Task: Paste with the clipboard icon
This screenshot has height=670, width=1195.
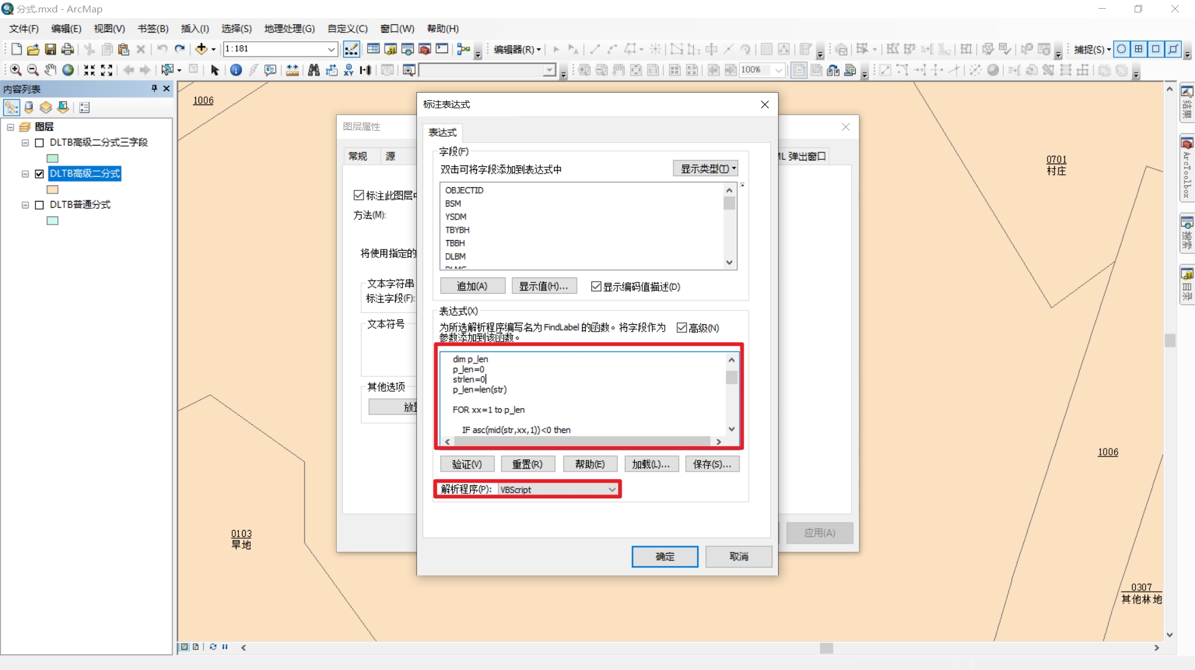Action: point(124,49)
